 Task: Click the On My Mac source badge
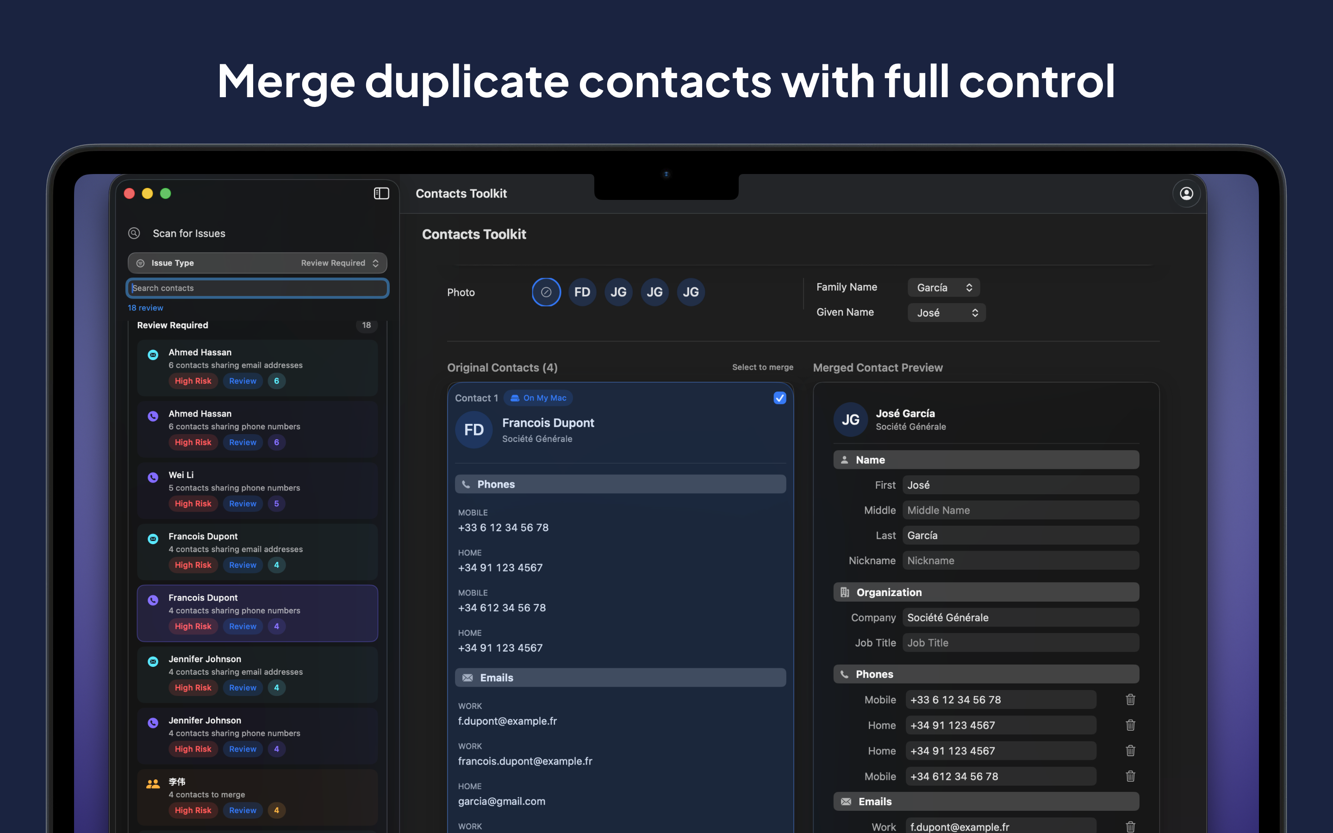click(x=538, y=398)
